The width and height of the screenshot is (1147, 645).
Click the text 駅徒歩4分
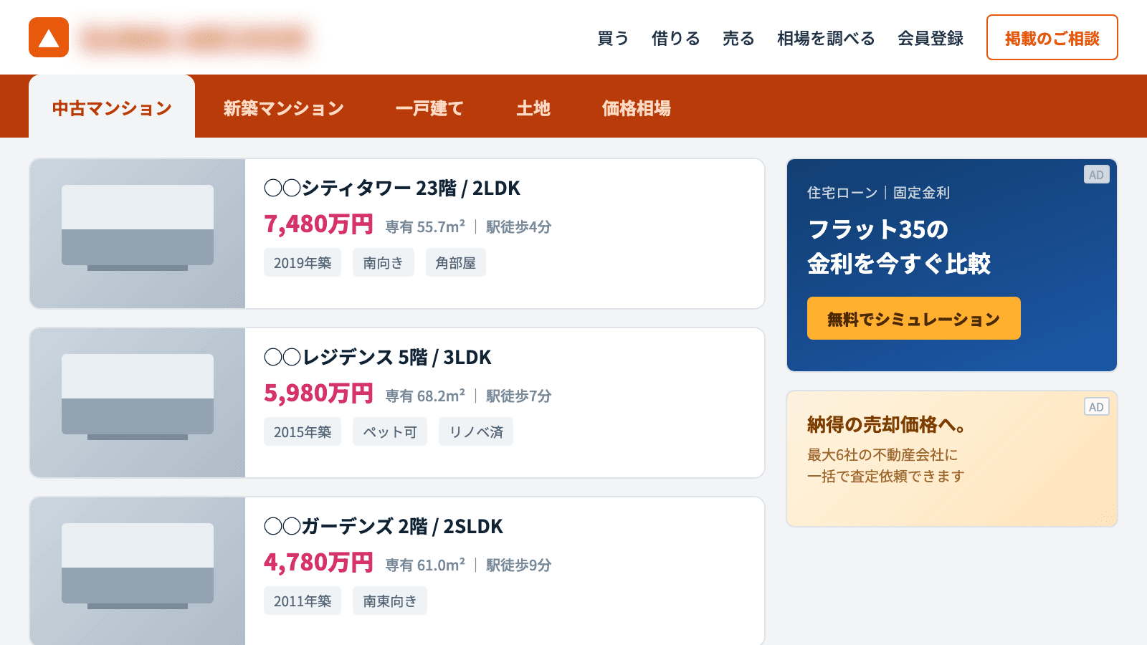(x=519, y=226)
